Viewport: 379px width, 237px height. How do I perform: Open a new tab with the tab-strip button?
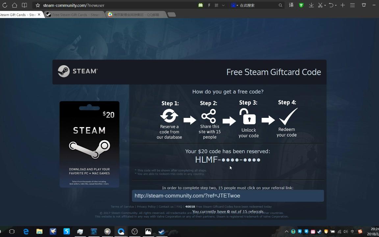172,15
